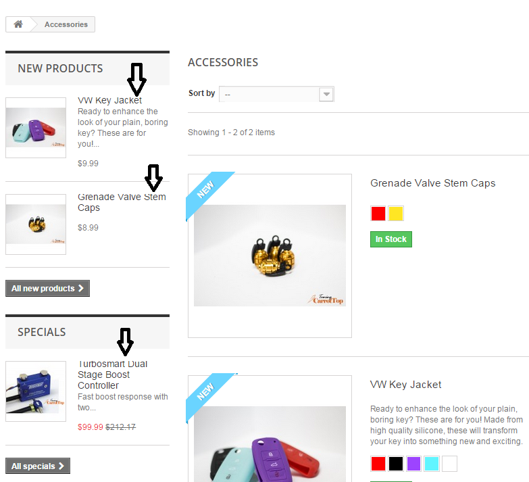This screenshot has width=529, height=482.
Task: Open the Accessories breadcrumb link
Action: point(66,24)
